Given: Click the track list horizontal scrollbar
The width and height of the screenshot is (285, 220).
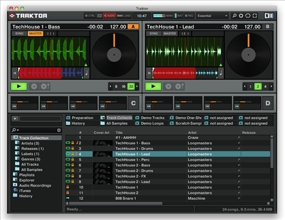Looking at the screenshot, I should [116, 203].
